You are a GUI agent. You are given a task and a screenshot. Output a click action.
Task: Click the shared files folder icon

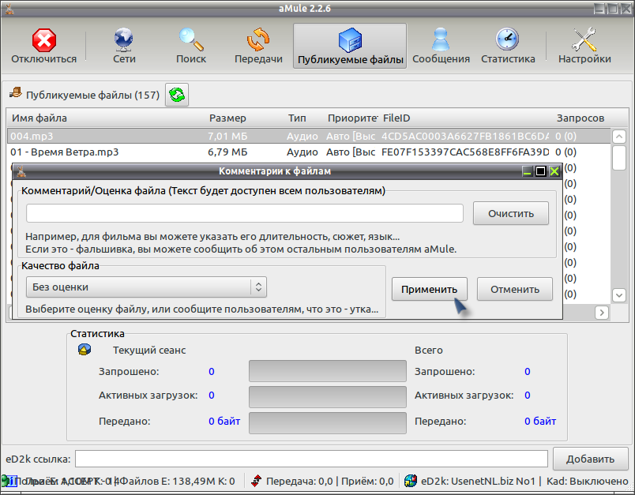16,92
